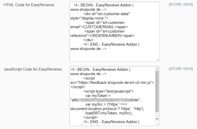The image size is (197, 129).
Task: Click the style="display:none;" line in HTML code
Action: pyautogui.click(x=89, y=18)
